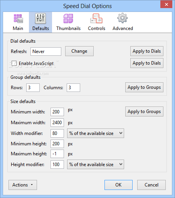Screen dimensions: 175x198
Task: Click the Maximum width field
Action: point(57,123)
